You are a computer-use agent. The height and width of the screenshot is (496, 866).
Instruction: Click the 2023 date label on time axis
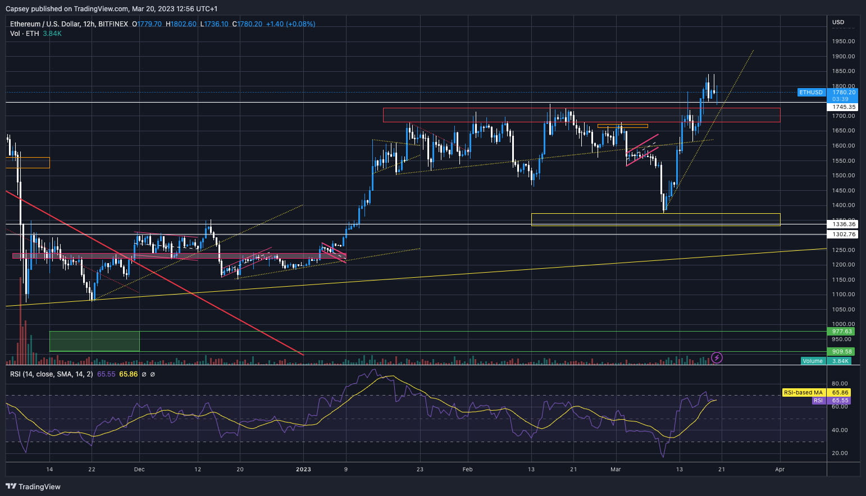pos(303,469)
